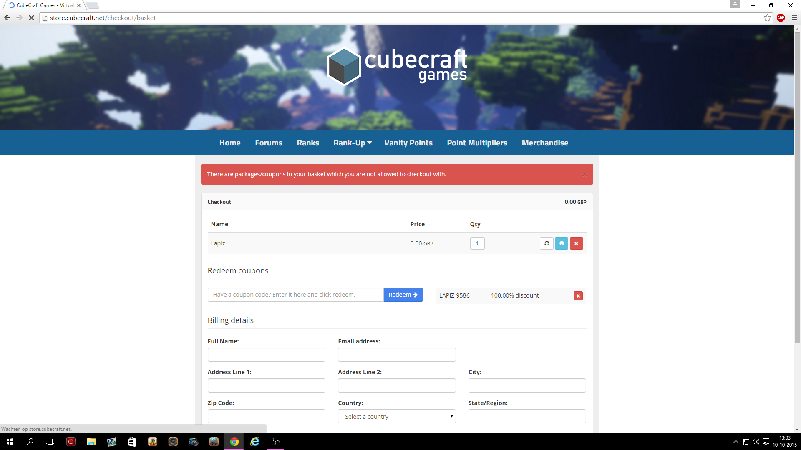
Task: Open the Point Multipliers menu item
Action: point(477,142)
